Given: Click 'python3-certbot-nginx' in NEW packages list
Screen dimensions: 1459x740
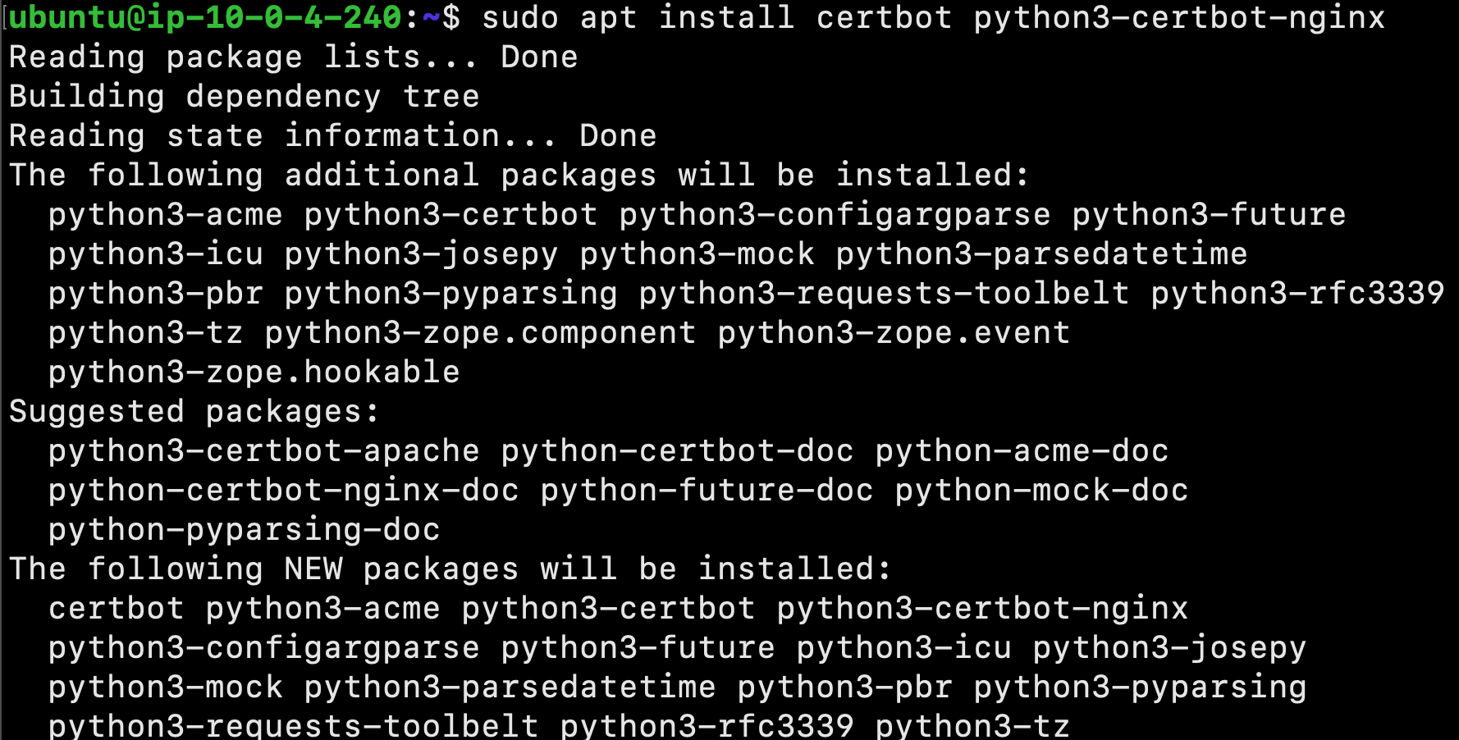Looking at the screenshot, I should (x=982, y=608).
